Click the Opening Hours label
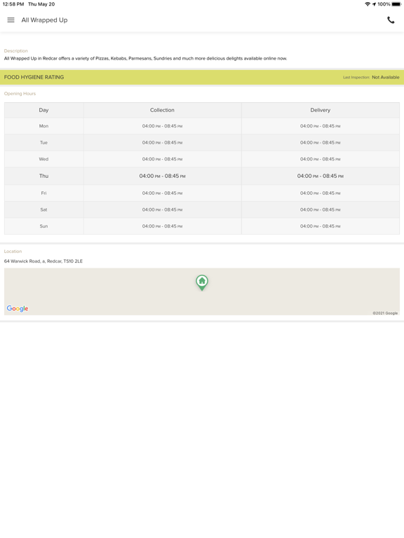Screen dimensions: 404x538 tap(20, 93)
